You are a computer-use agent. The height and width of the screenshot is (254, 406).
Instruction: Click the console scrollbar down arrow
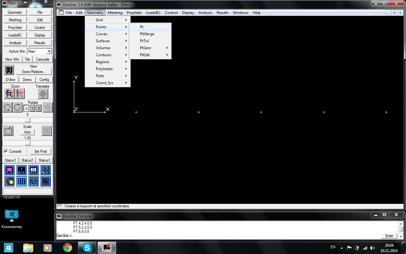tap(401, 236)
